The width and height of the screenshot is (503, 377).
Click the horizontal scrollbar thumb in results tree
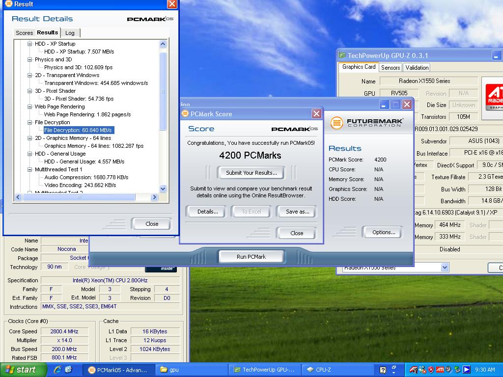pos(79,197)
